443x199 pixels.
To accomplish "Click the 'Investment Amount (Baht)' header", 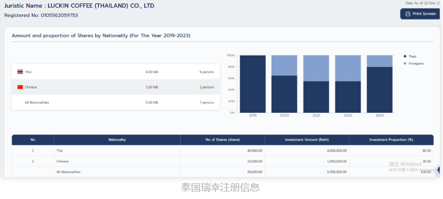I will (x=307, y=140).
